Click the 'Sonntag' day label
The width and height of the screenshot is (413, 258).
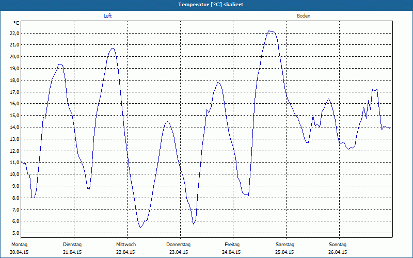[338, 245]
